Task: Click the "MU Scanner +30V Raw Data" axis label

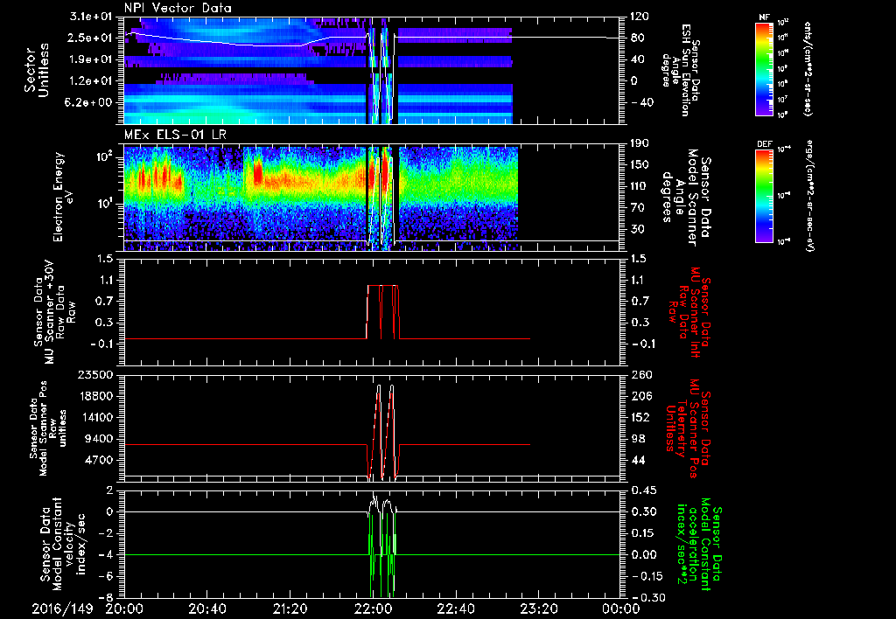Action: (x=54, y=312)
